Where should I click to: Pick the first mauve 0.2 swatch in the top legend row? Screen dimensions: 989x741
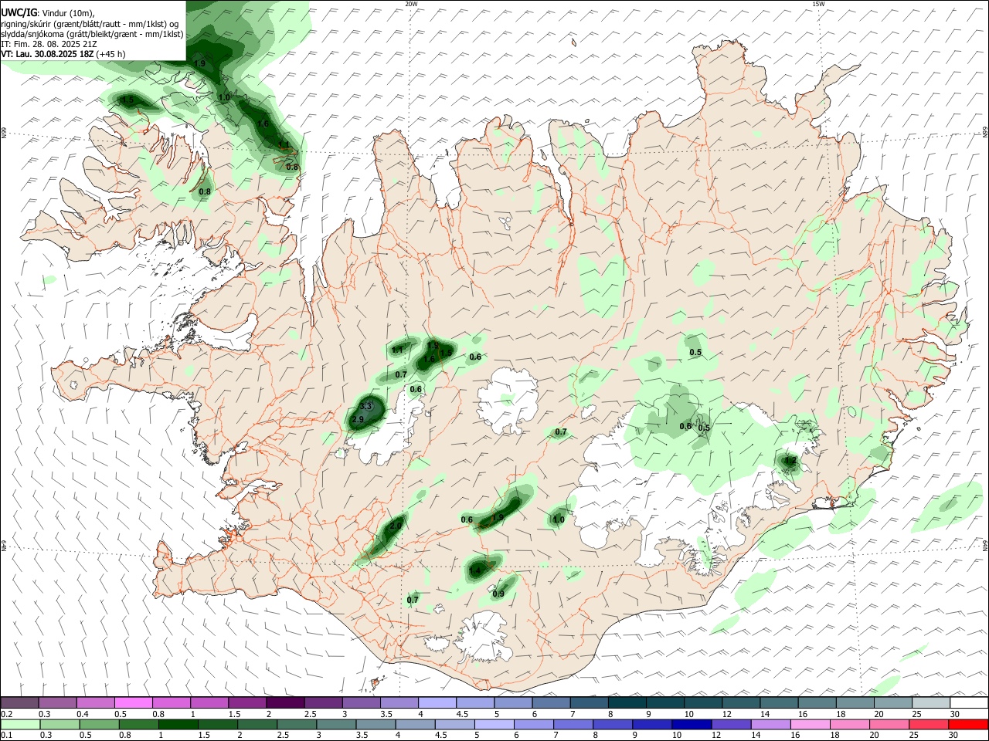coord(19,703)
